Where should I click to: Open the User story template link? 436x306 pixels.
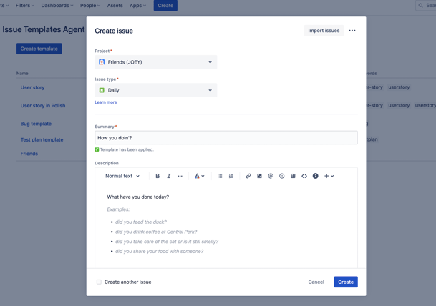(32, 87)
